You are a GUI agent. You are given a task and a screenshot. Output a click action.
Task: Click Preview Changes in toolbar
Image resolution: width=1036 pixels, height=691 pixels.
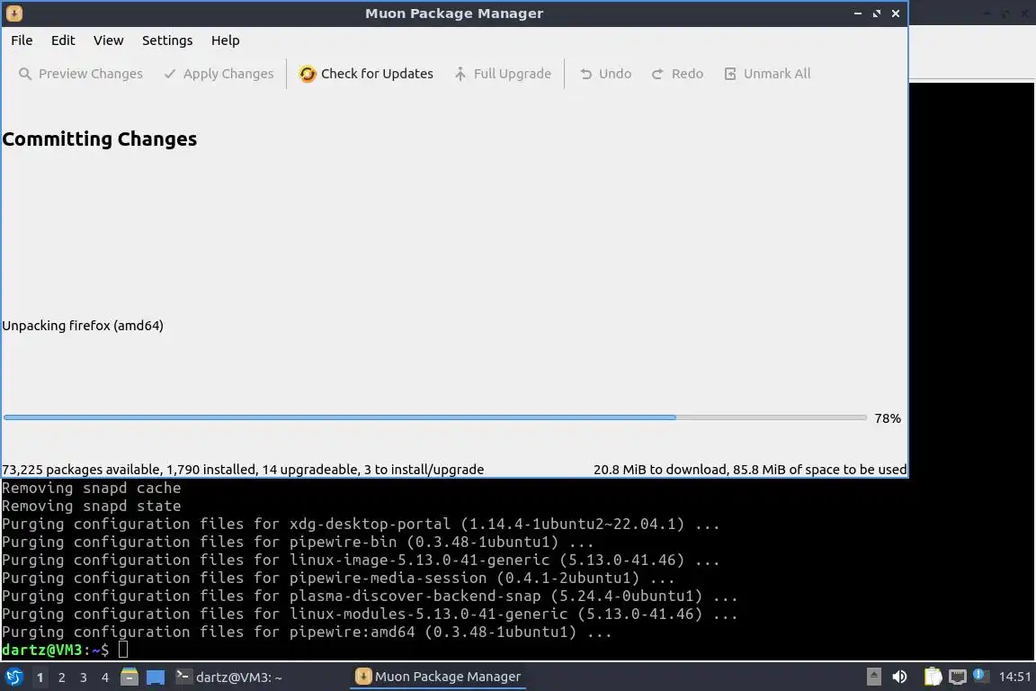[x=81, y=74]
